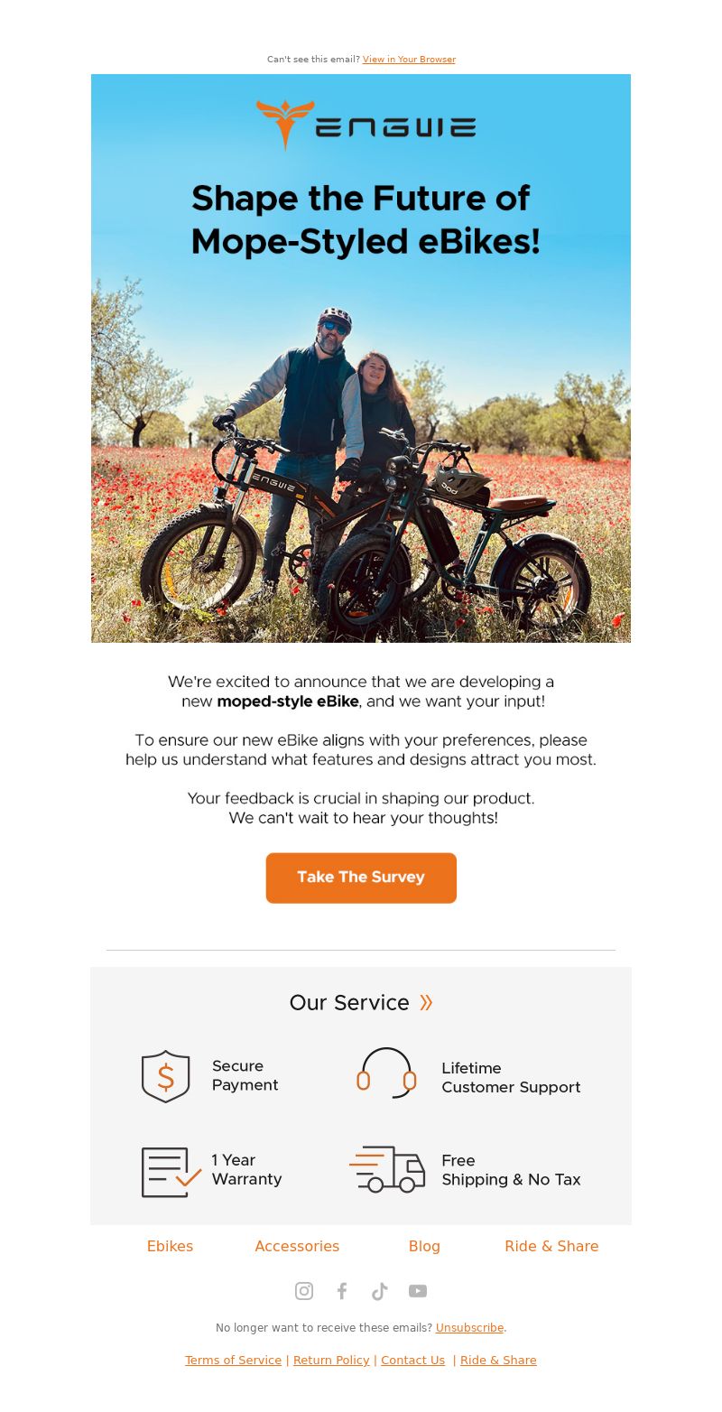Screen dimensions: 722x1412
Task: Click the Unsubscribe link
Action: pos(469,1328)
